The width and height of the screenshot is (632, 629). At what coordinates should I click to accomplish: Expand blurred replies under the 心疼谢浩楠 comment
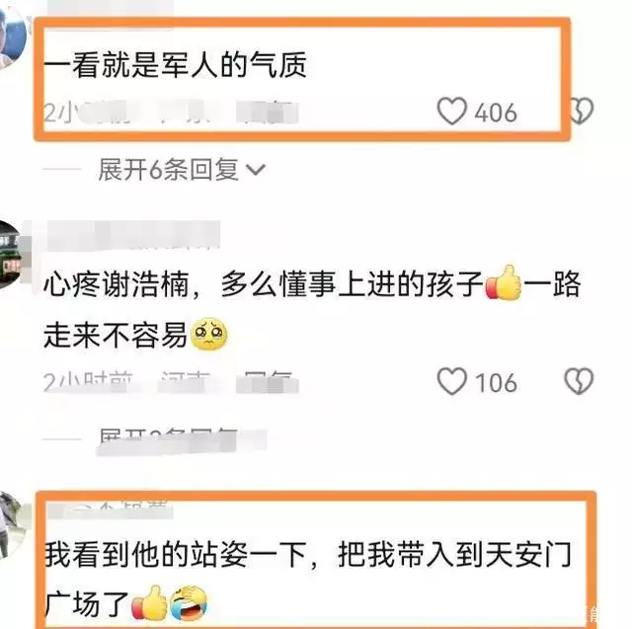coord(182,440)
